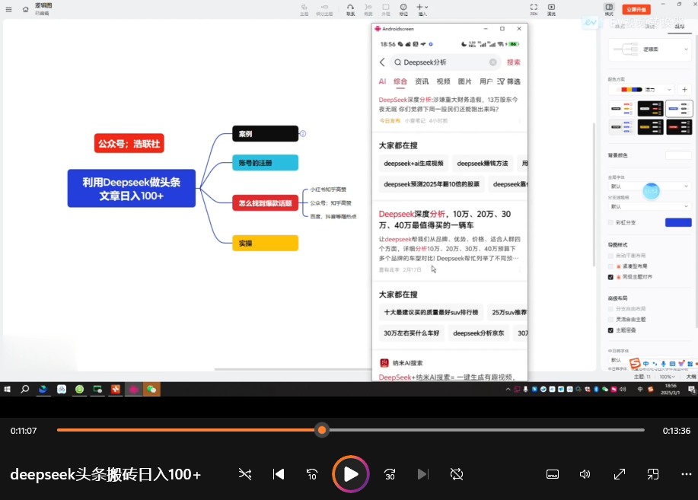Uncheck sibling topic alignment (同级主题对齐)
Viewport: 698px width, 500px height.
610,277
